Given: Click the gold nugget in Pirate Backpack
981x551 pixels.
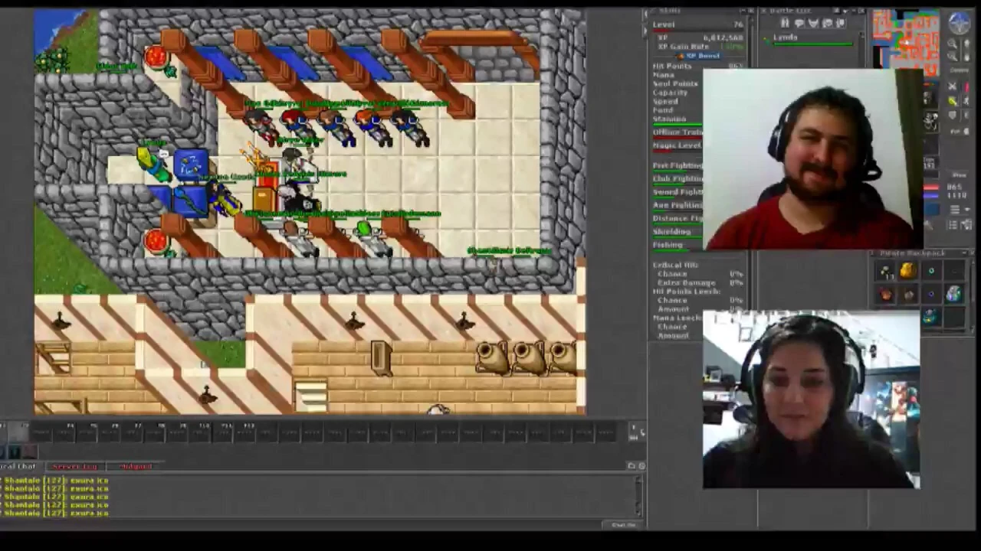Looking at the screenshot, I should [x=907, y=270].
